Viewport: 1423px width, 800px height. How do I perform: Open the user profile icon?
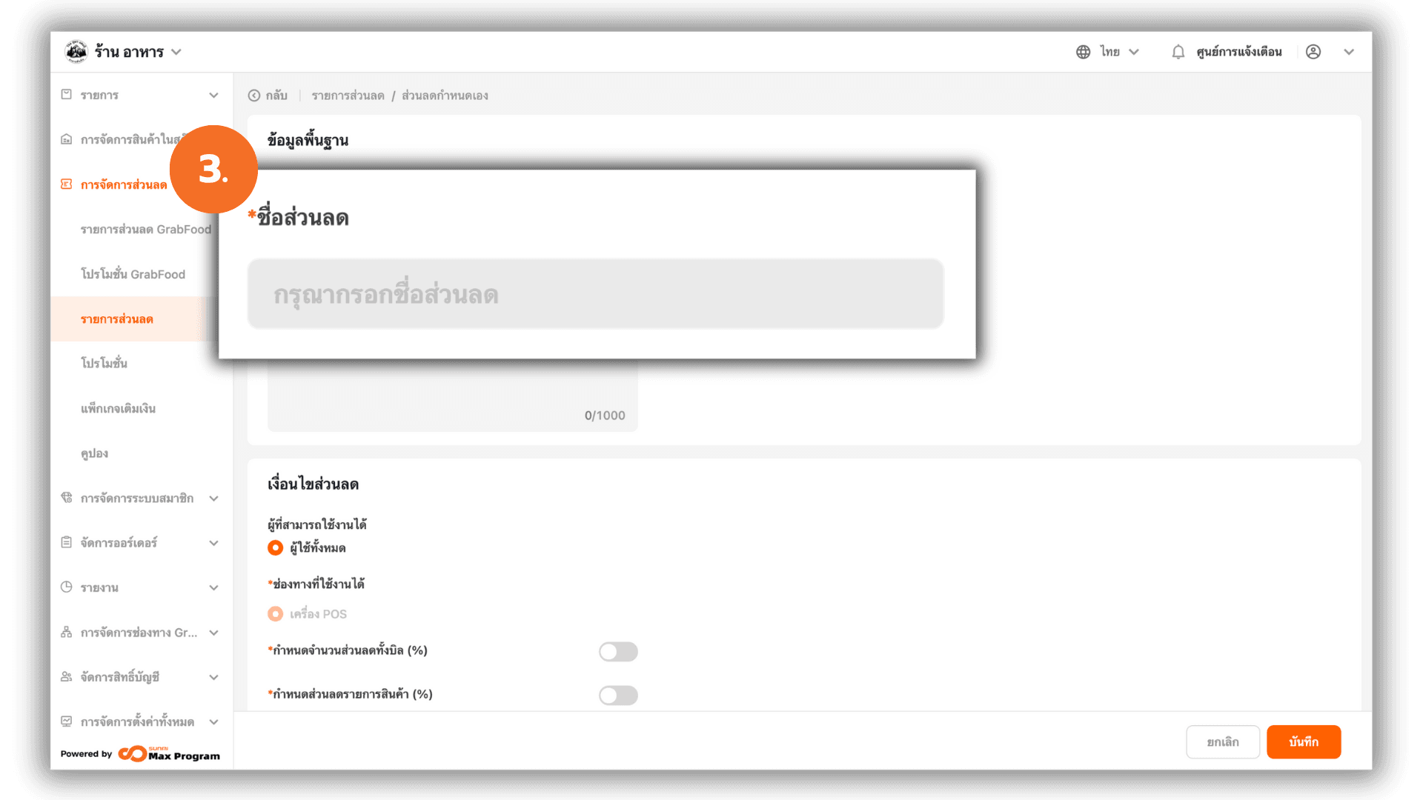click(1313, 52)
